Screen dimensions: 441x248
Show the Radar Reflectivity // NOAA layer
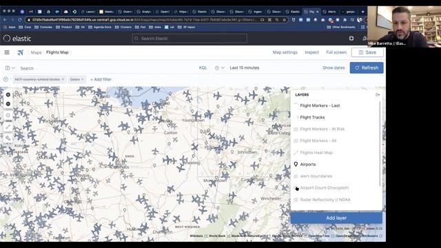pos(296,200)
